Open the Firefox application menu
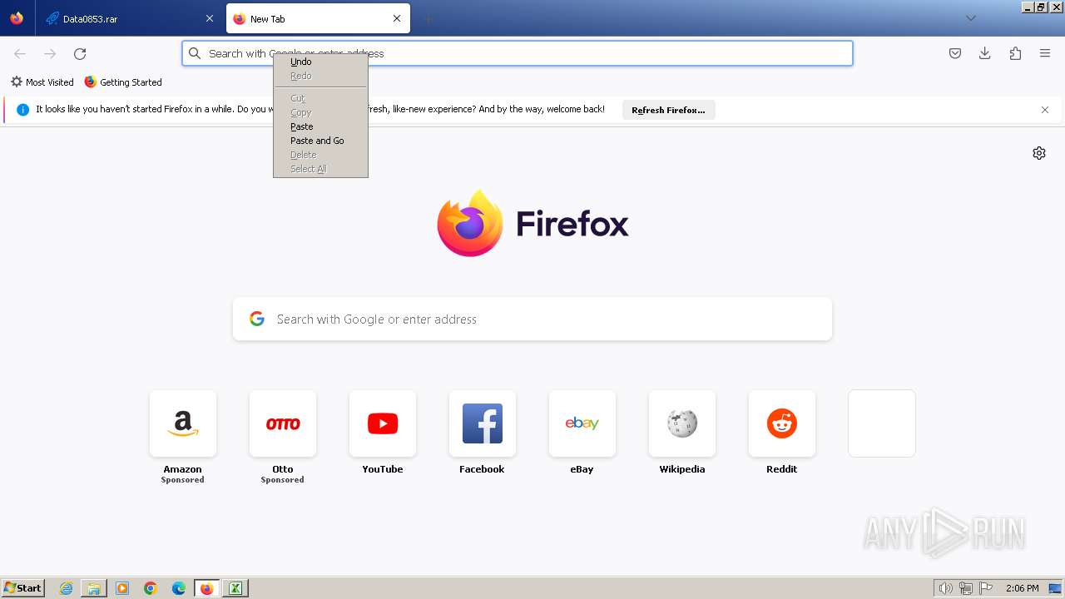 [x=1045, y=53]
